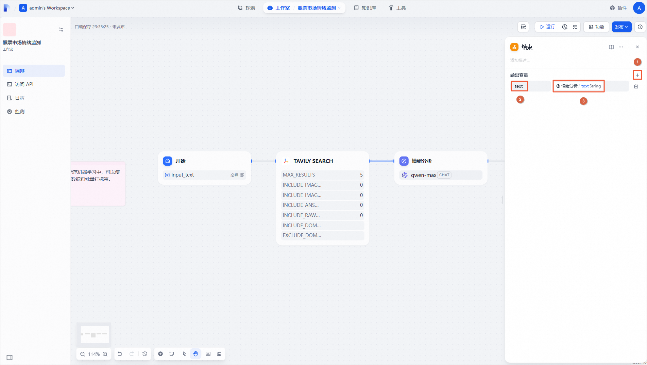Open 访问 API in the sidebar
The image size is (647, 365).
click(x=34, y=84)
